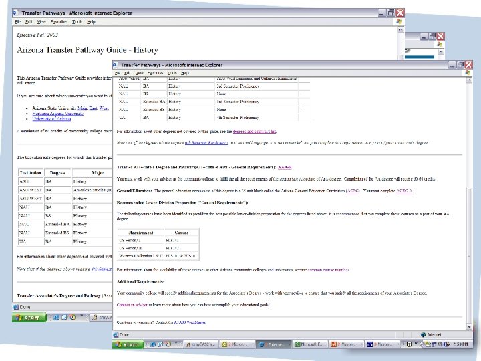481x361 pixels.
Task: Open the East campus link under Arizona State University
Action: 93,108
